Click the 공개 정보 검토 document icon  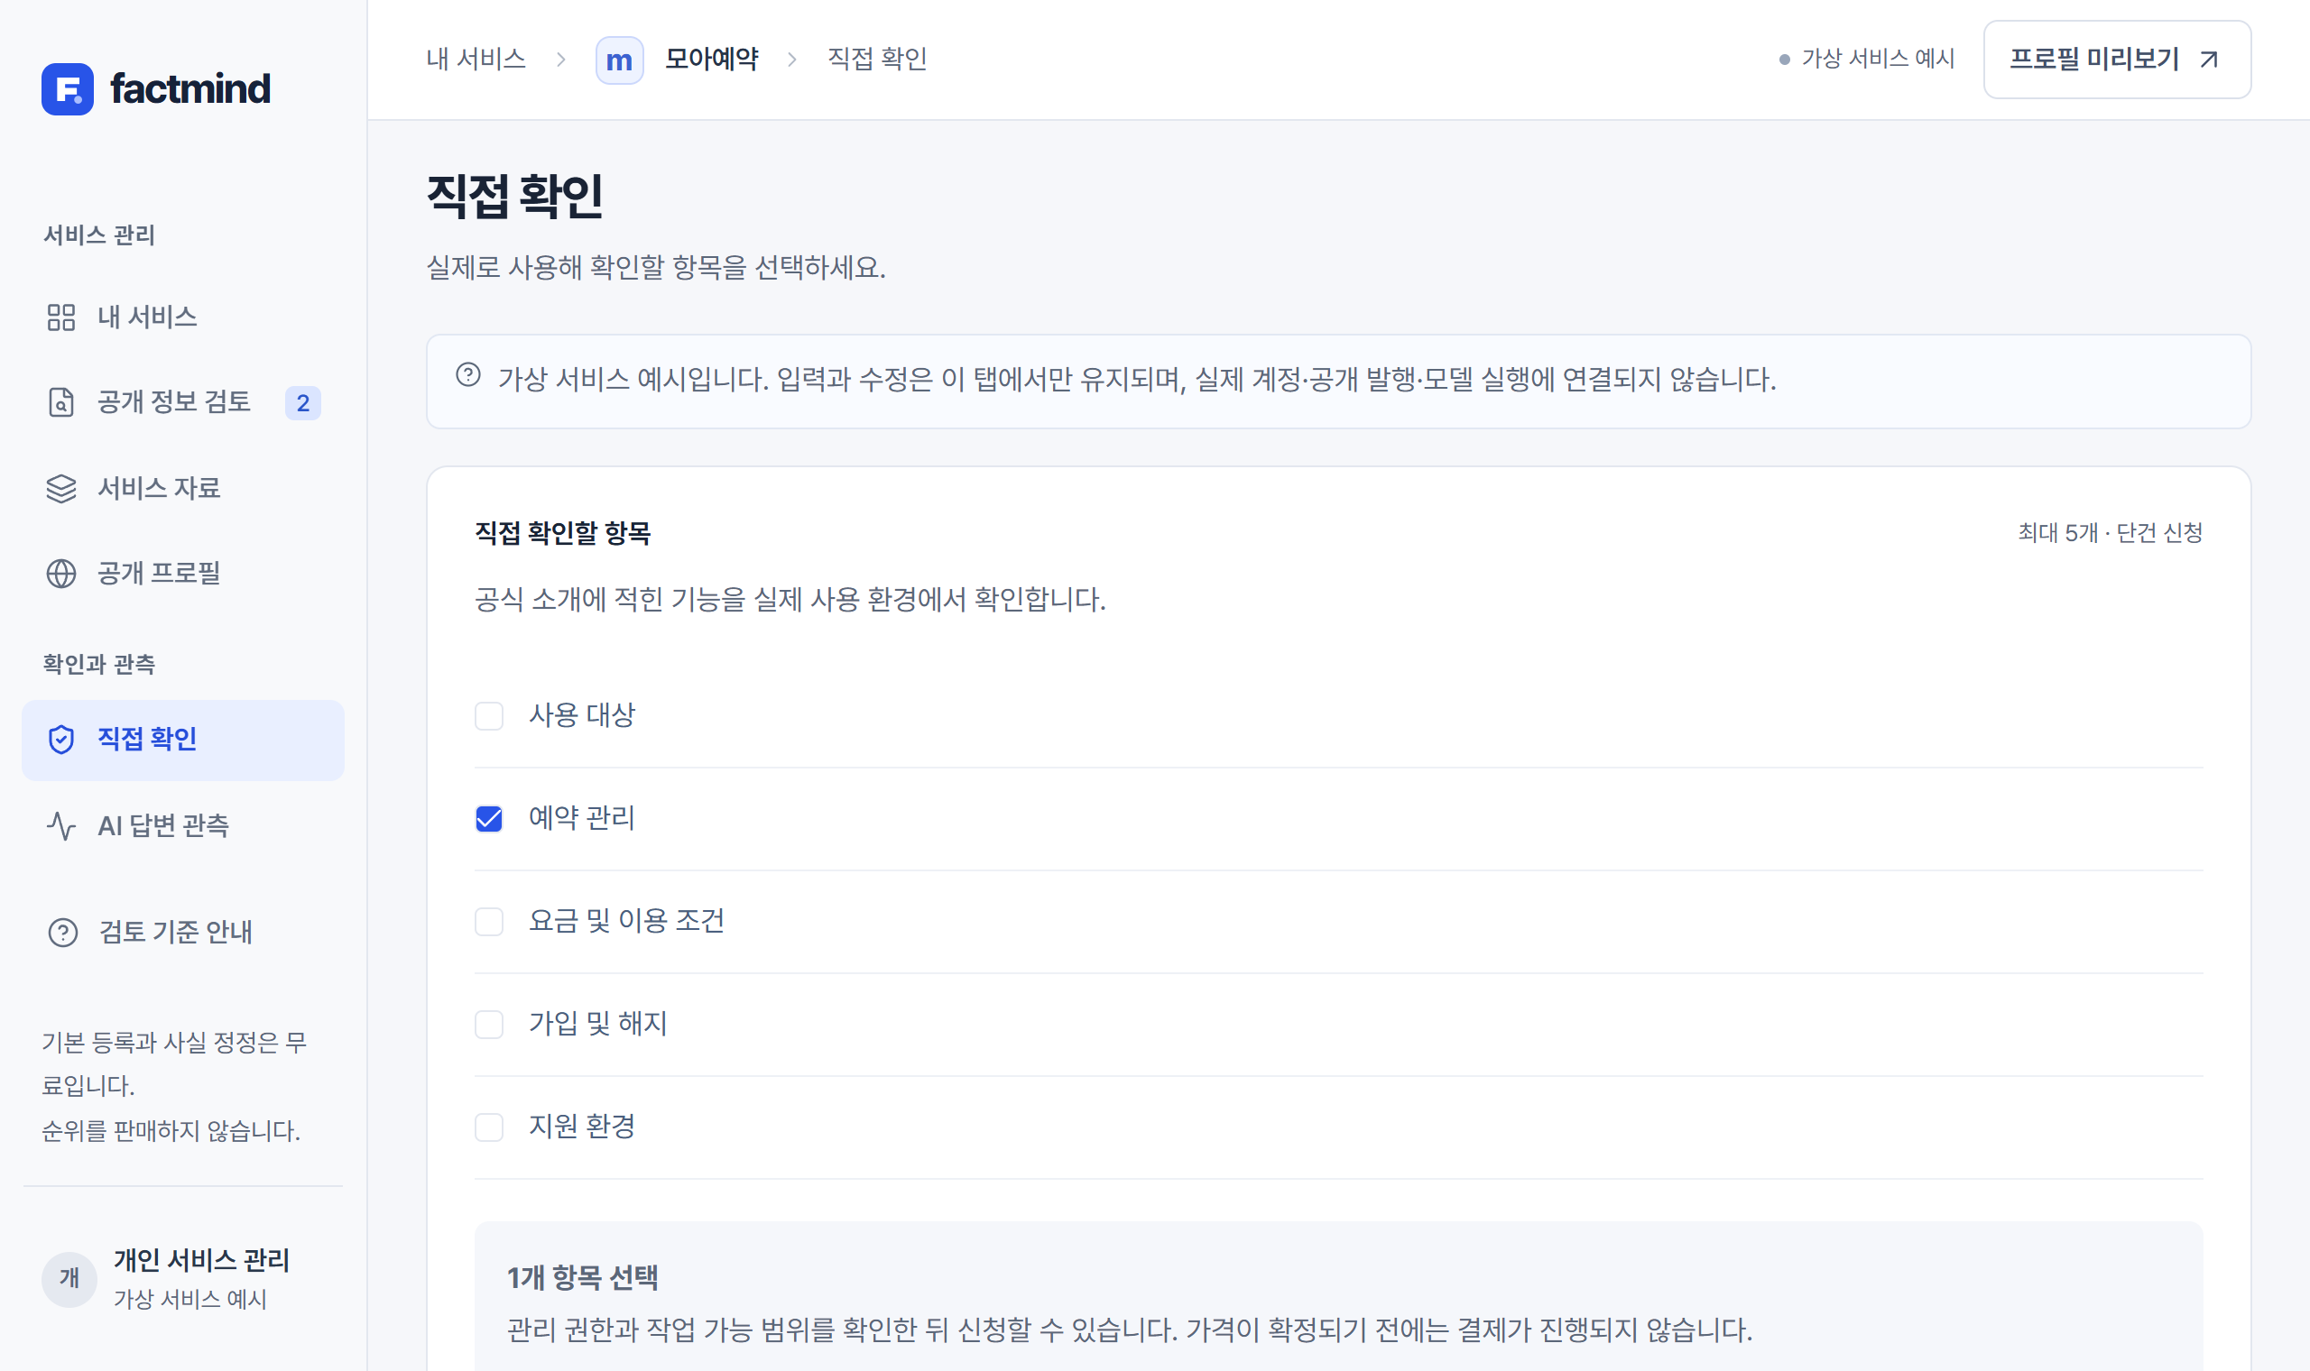point(61,403)
